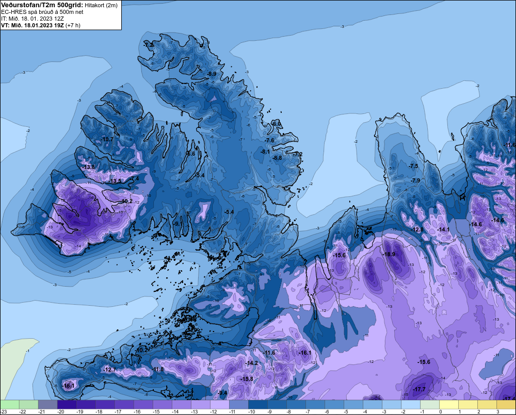Click the -13.5 temperature value on the map
516x415 pixels.
[115, 181]
